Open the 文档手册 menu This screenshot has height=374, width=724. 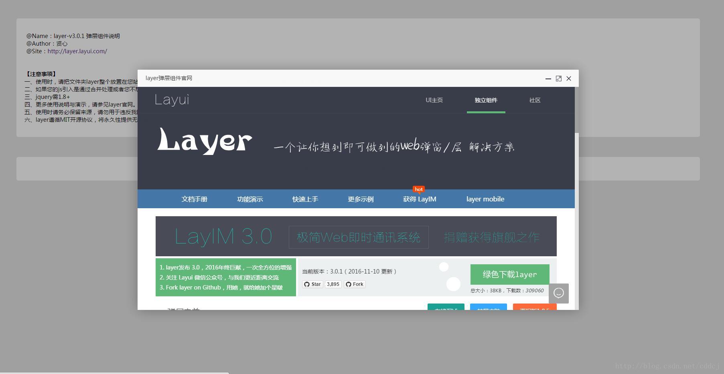tap(194, 199)
